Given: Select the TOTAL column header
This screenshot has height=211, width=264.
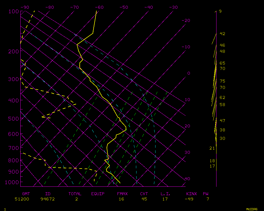Looking at the screenshot, I should coord(75,194).
